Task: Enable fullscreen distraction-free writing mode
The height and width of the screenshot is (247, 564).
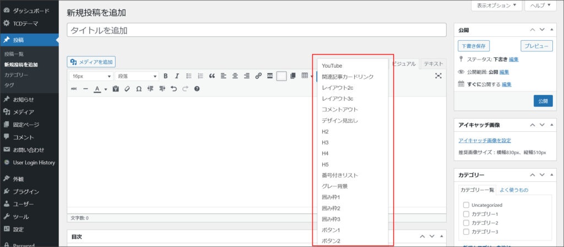Action: [x=438, y=76]
